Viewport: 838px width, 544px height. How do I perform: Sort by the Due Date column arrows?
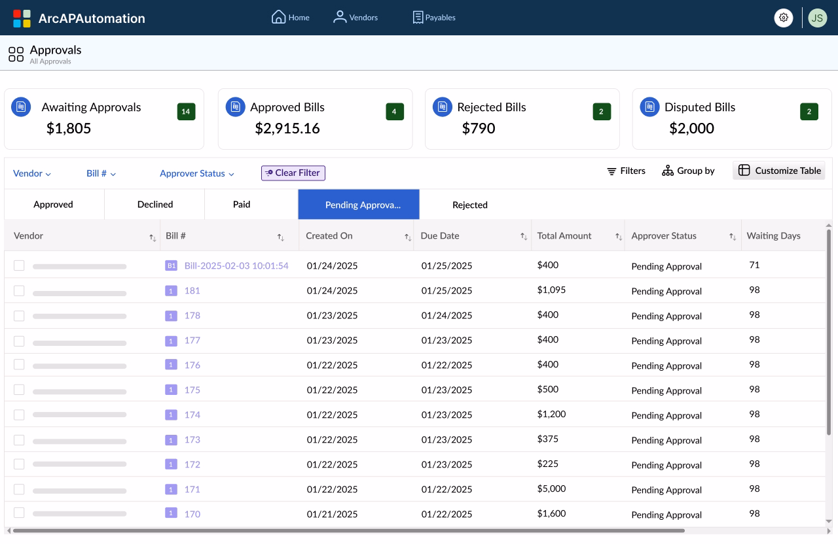pos(524,237)
